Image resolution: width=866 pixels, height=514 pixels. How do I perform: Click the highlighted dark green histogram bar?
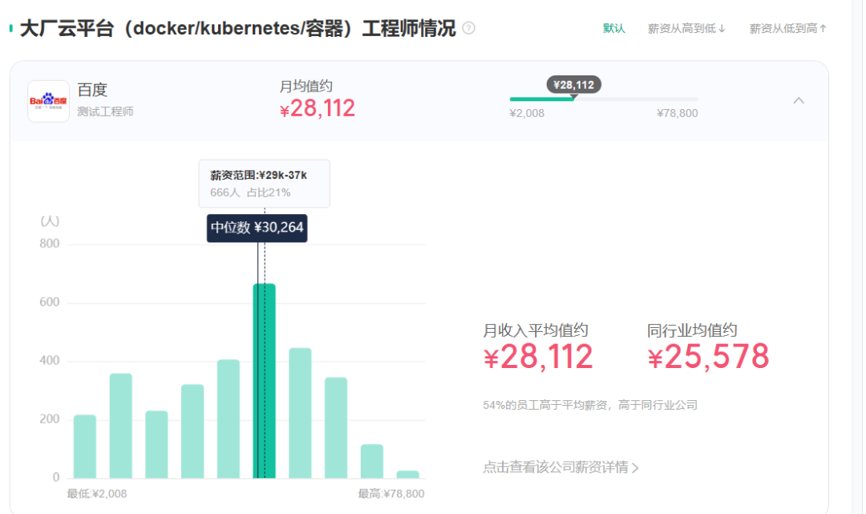(x=264, y=381)
